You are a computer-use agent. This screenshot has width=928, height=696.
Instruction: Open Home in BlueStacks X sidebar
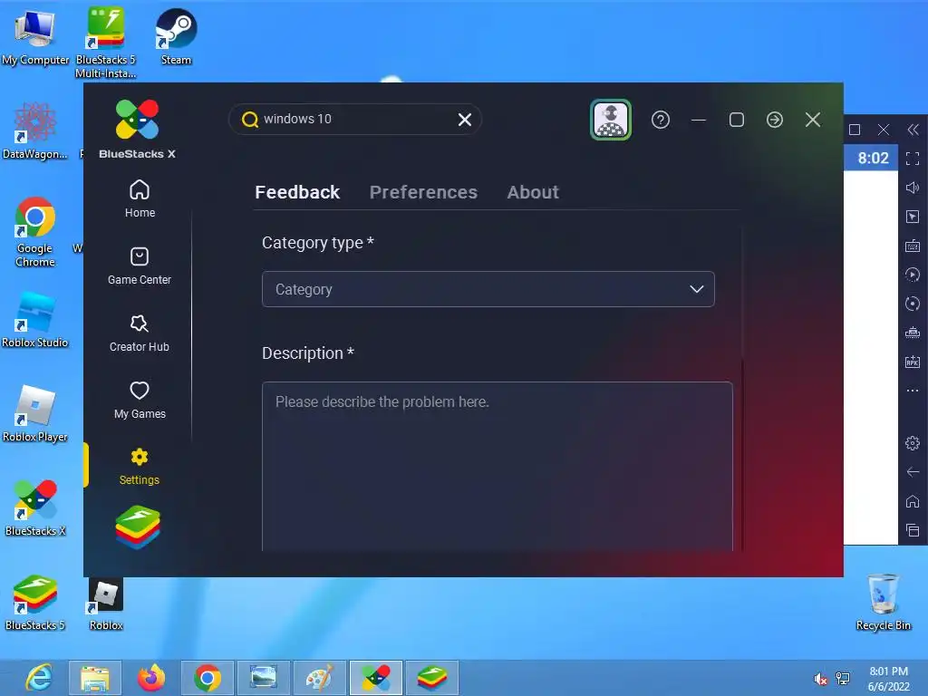[x=140, y=198]
